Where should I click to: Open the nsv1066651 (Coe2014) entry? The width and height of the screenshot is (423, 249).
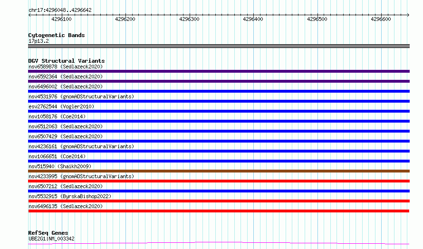point(57,156)
